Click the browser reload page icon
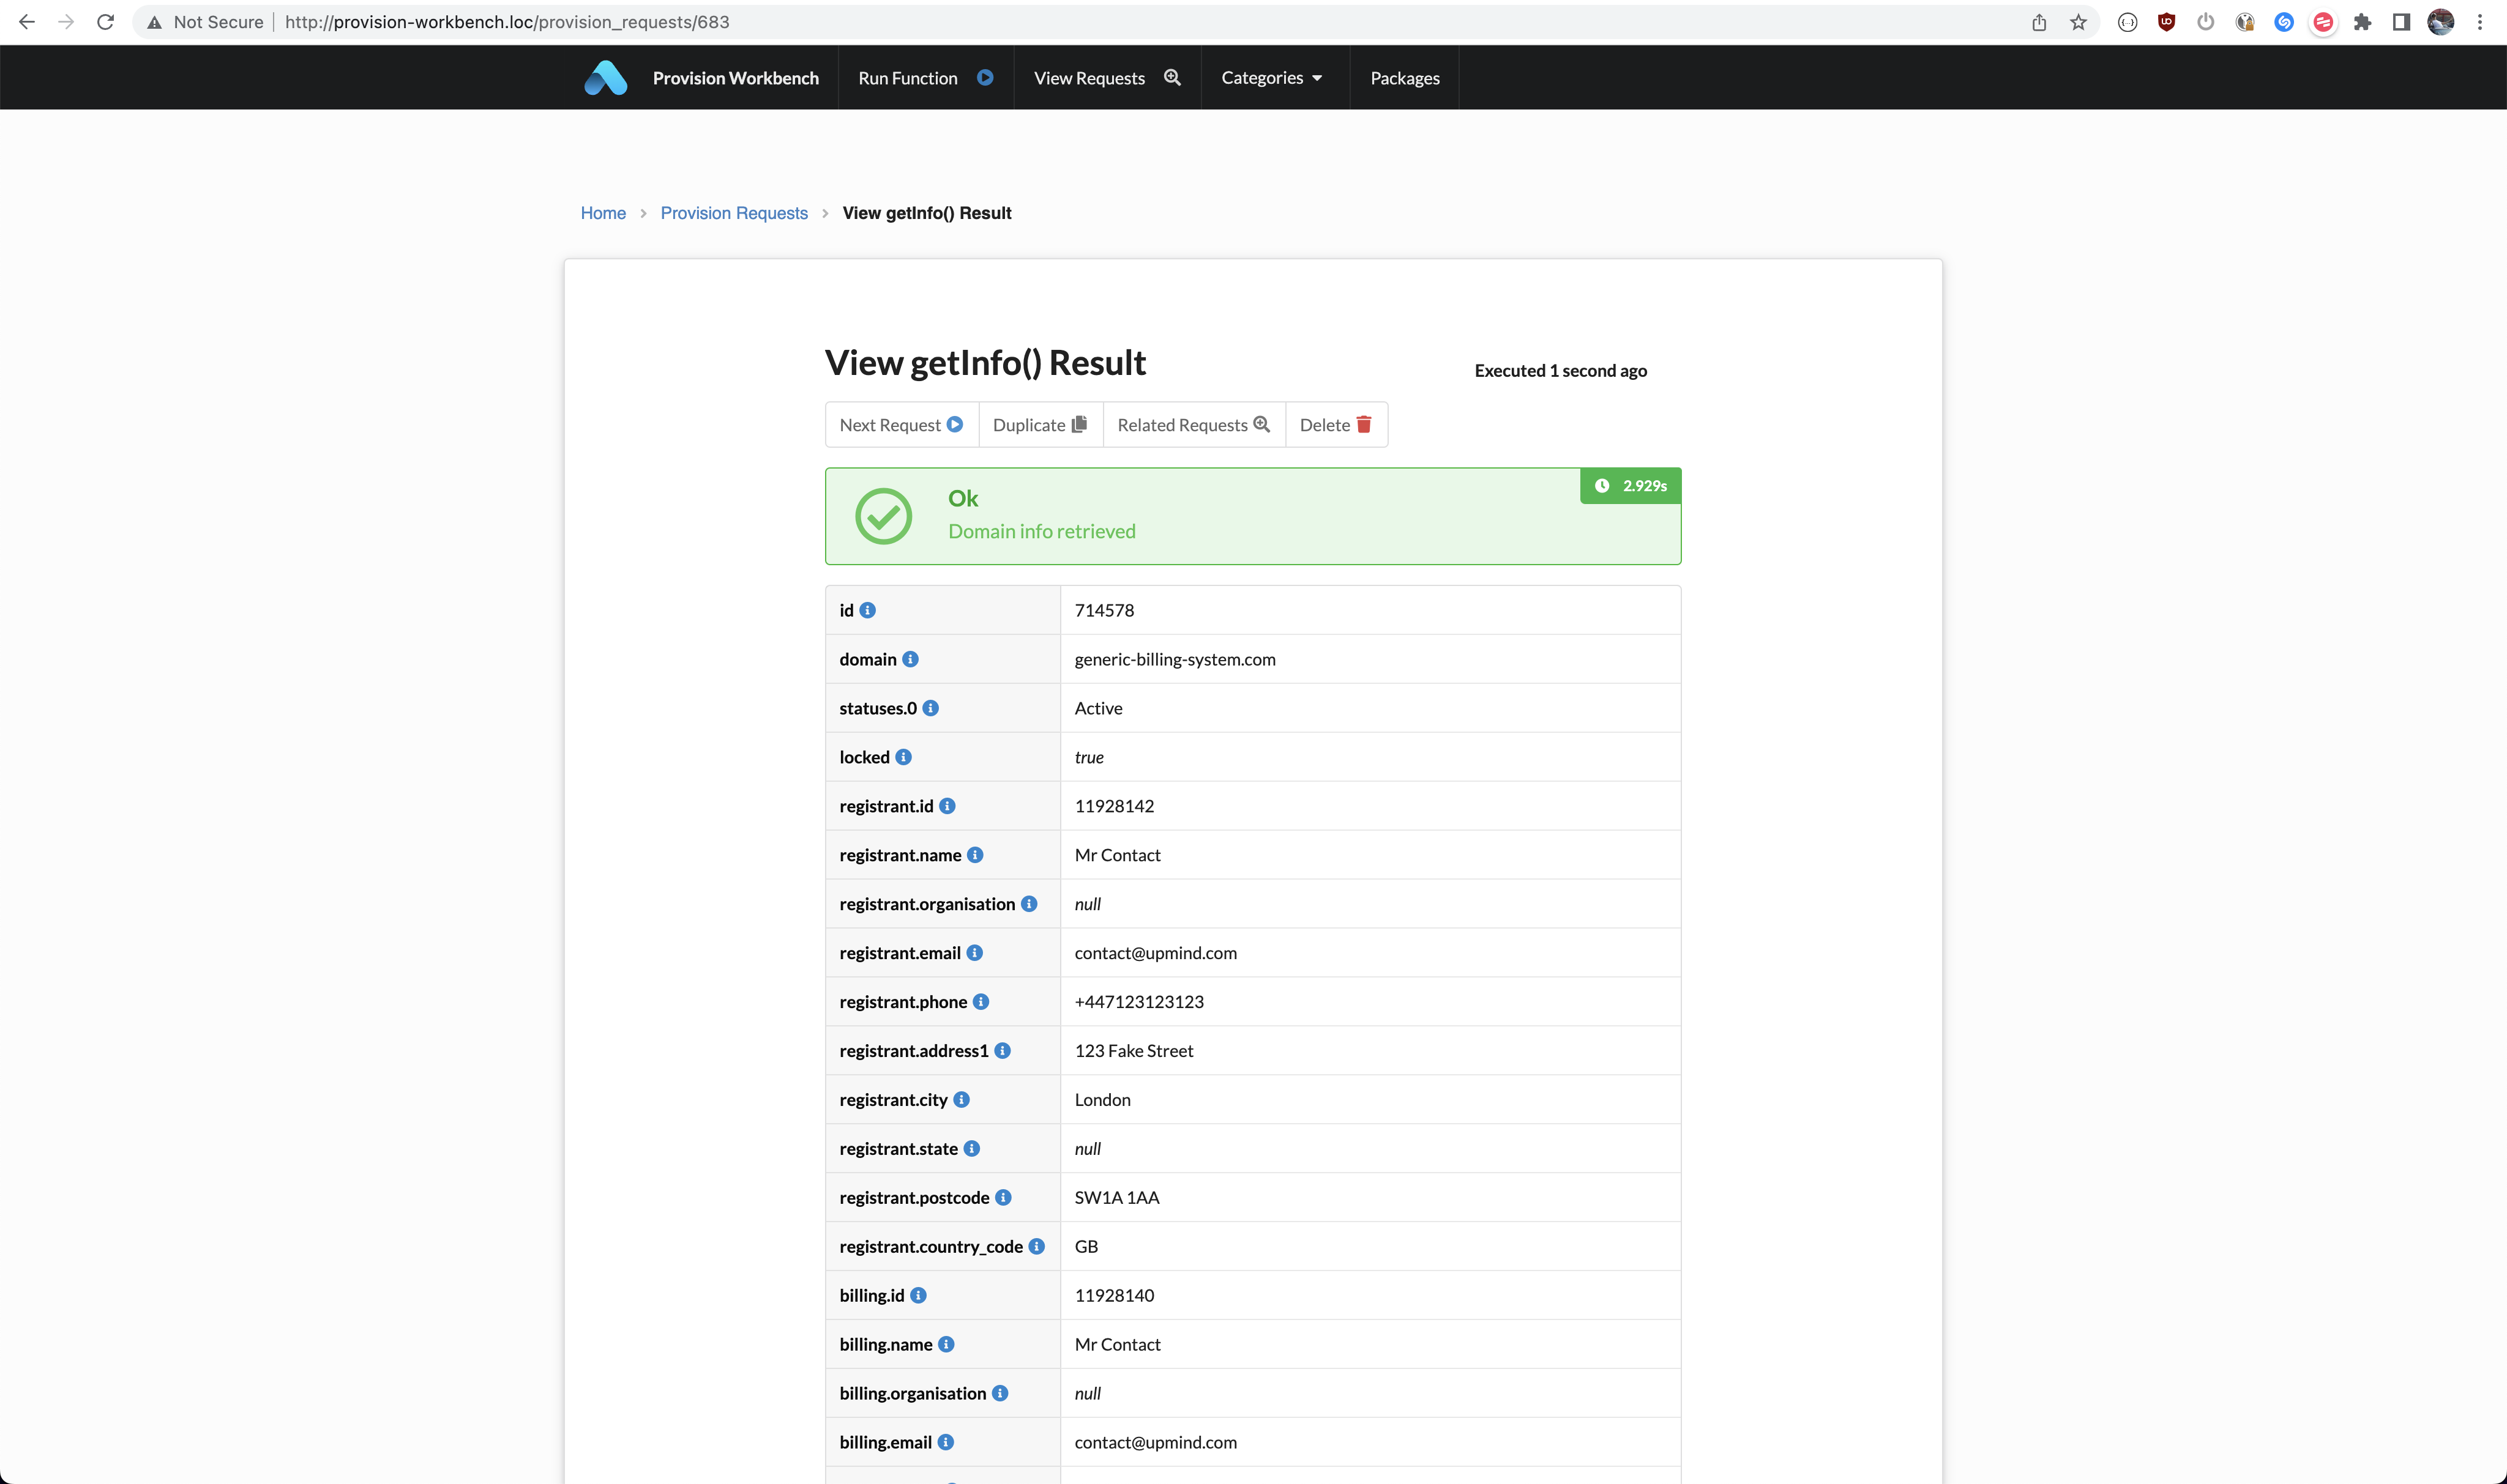Screen dimensions: 2507x1484 click(x=105, y=22)
